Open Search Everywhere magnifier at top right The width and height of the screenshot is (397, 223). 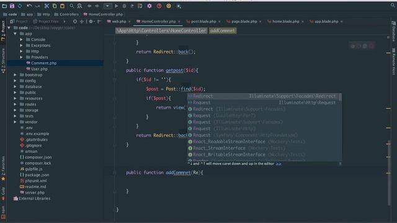click(x=393, y=5)
